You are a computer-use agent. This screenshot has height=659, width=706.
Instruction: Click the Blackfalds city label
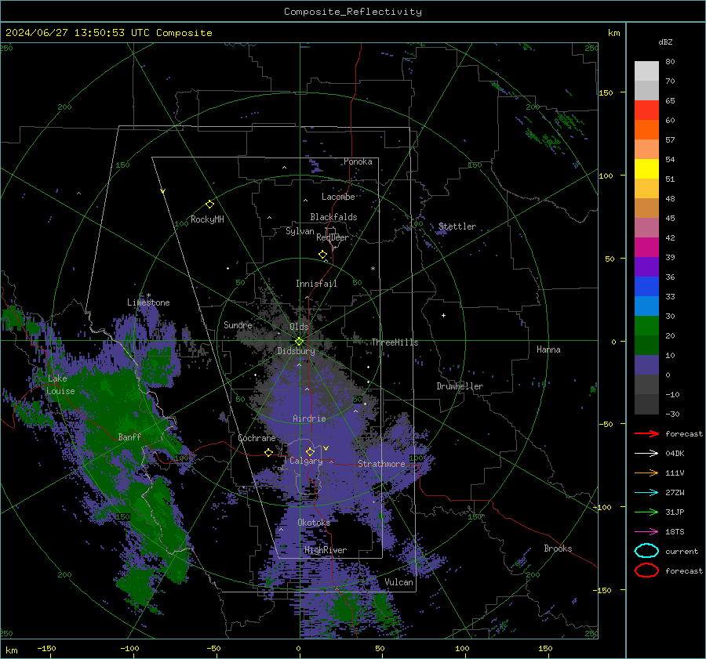(x=333, y=217)
